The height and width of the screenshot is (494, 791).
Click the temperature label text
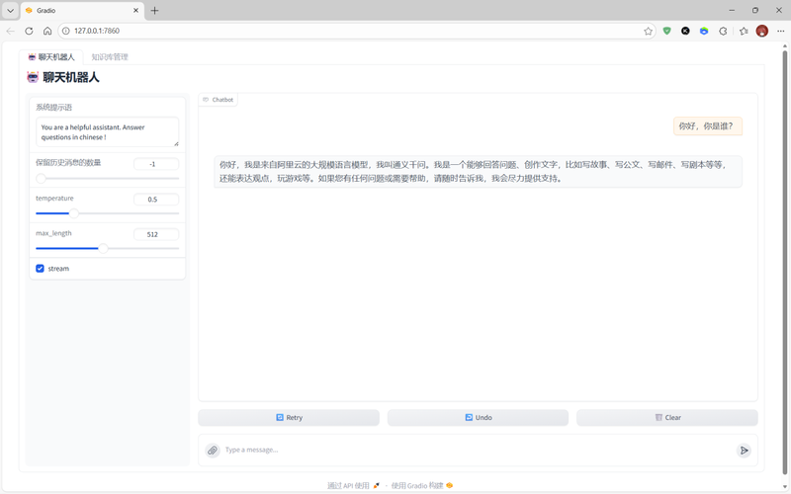54,199
